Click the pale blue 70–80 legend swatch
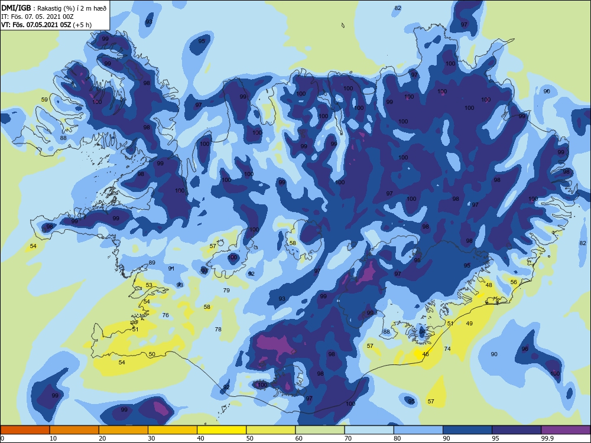The width and height of the screenshot is (591, 443). pos(369,430)
